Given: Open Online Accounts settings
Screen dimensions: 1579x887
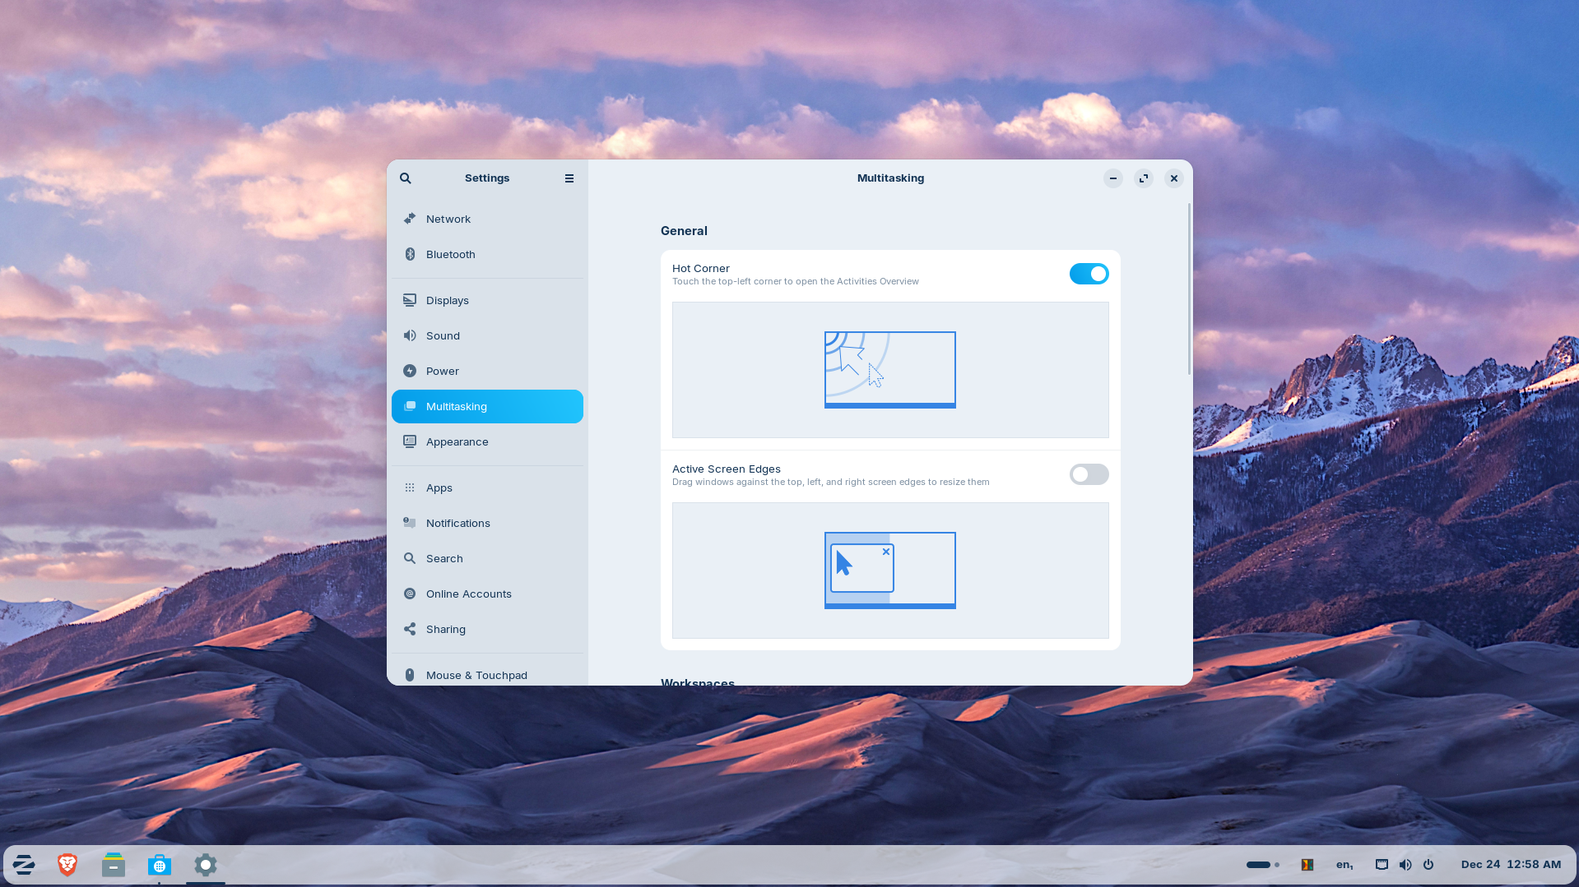Looking at the screenshot, I should point(487,594).
